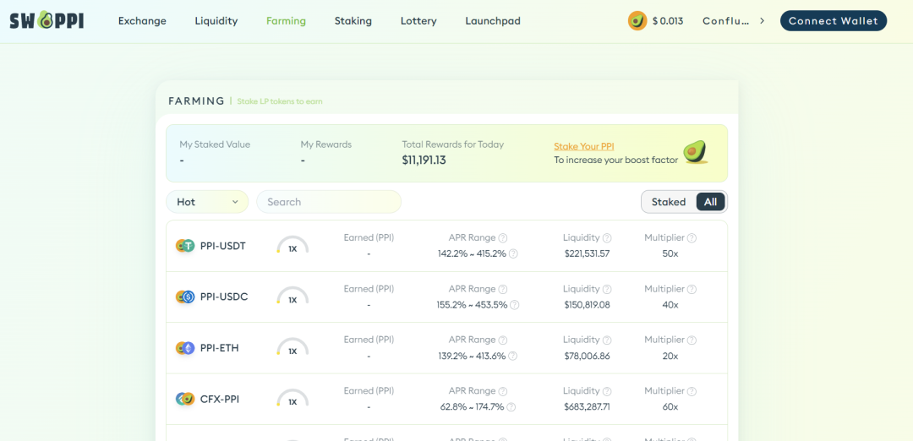
Task: Follow the Stake Your PPI link
Action: click(583, 146)
